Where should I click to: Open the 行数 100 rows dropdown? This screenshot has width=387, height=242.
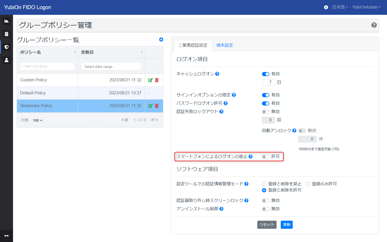38,120
